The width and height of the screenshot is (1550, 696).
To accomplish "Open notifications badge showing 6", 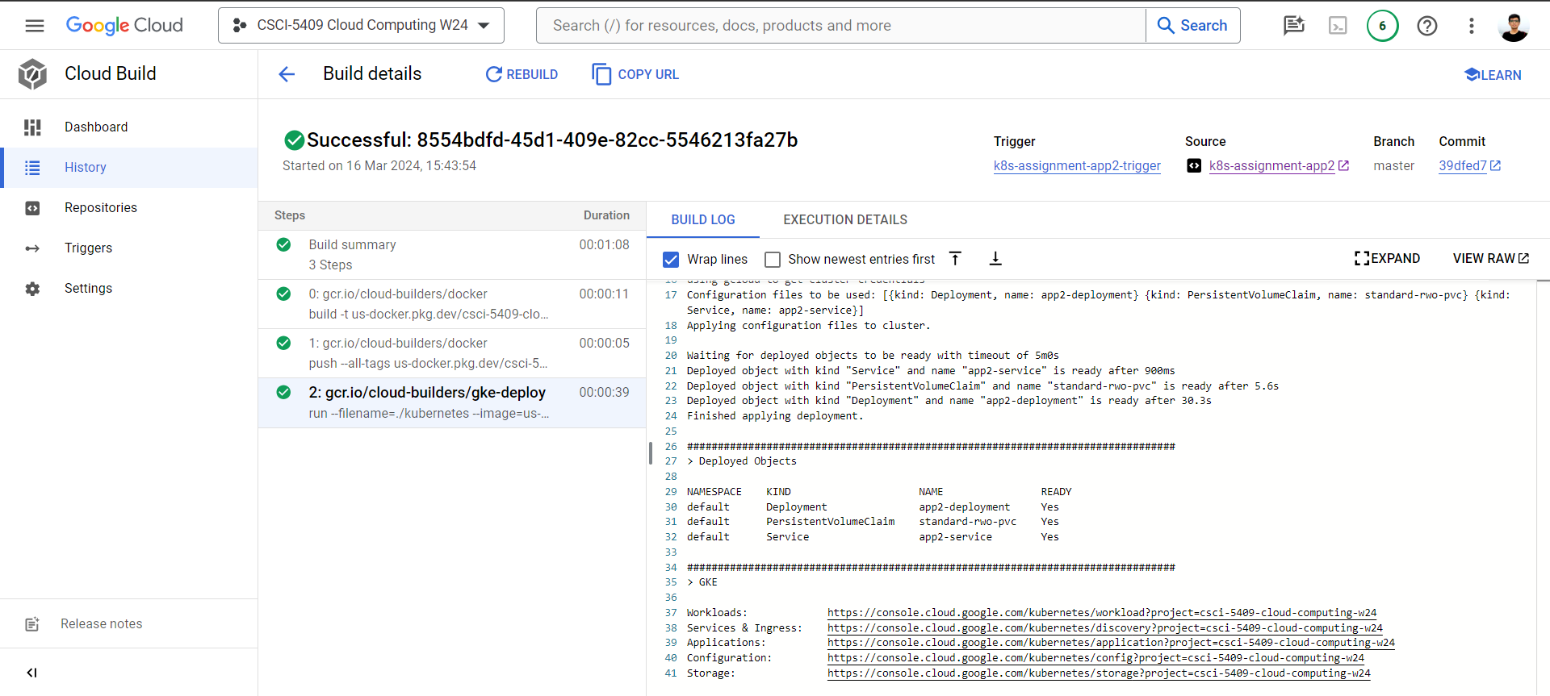I will coord(1382,26).
